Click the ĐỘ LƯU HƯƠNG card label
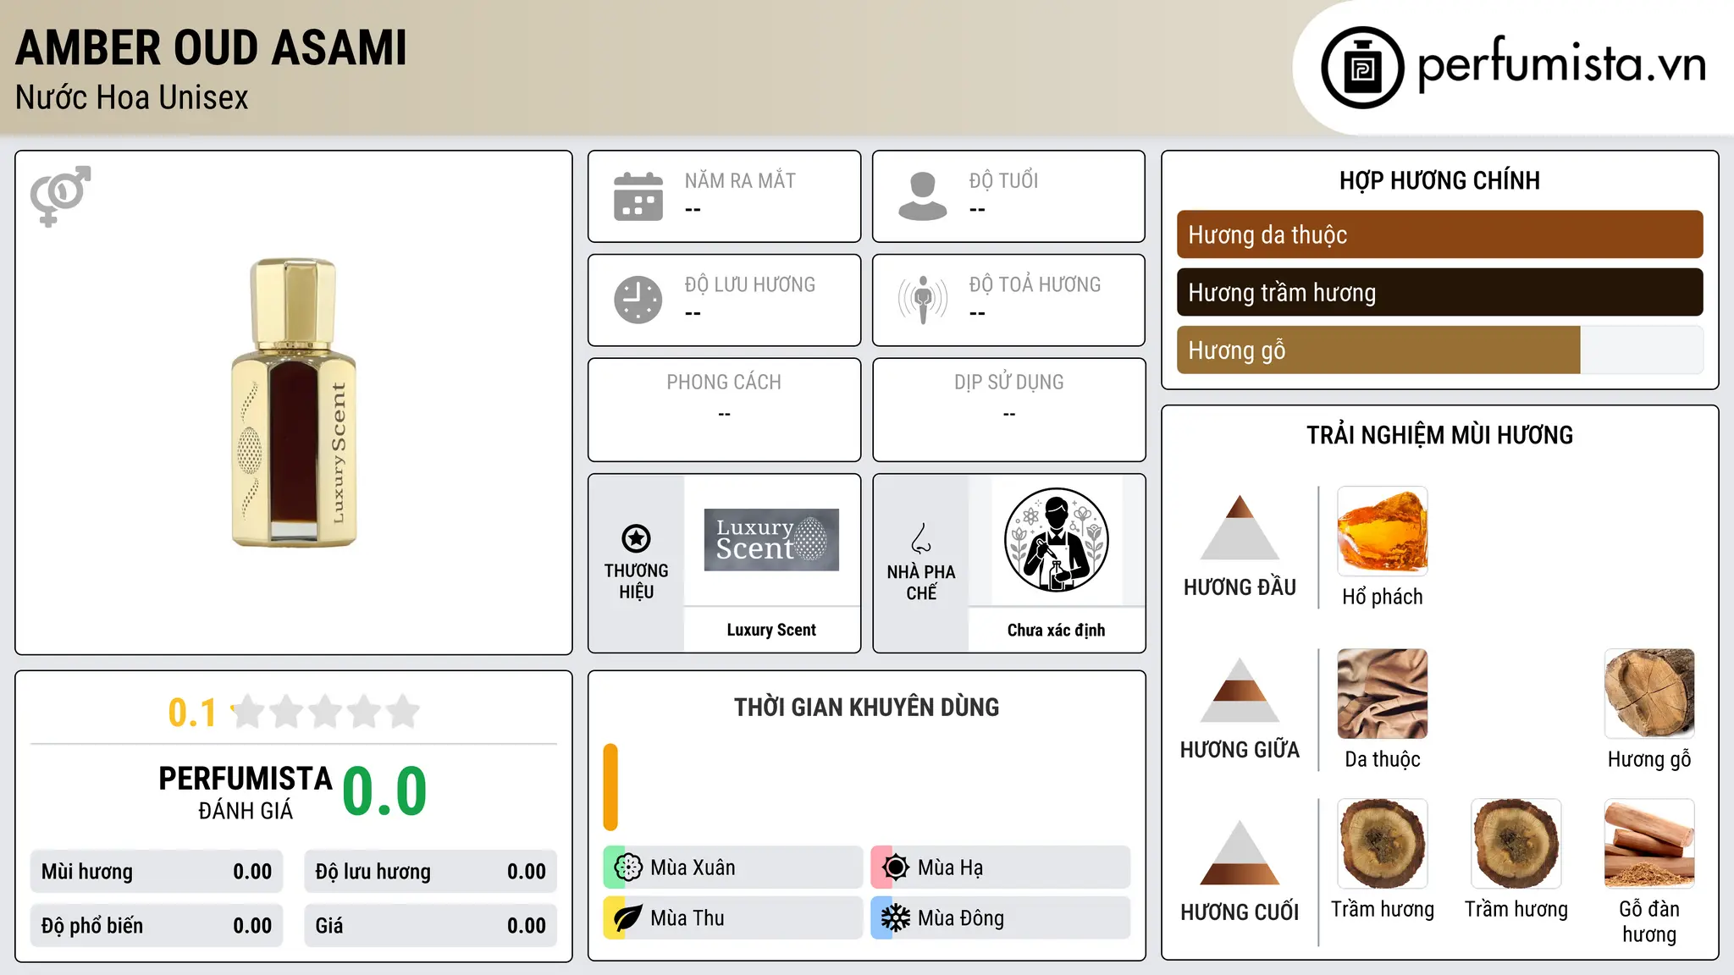This screenshot has height=975, width=1734. click(x=750, y=284)
